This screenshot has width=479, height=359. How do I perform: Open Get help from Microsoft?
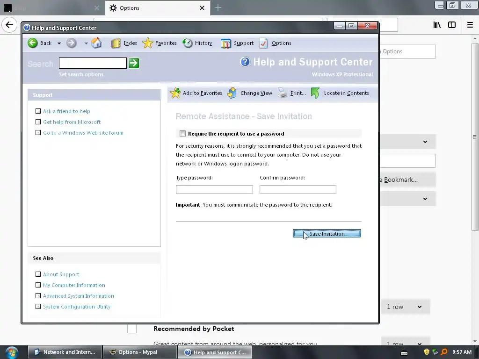pyautogui.click(x=72, y=122)
